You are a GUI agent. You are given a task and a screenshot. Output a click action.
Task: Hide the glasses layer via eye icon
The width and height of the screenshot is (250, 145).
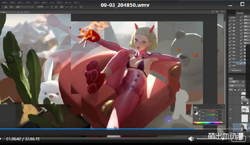230,109
